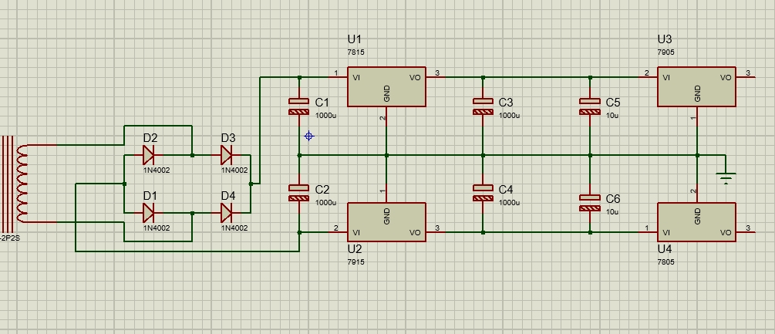The image size is (775, 334).
Task: Click the 'C6' reference label
Action: pos(613,199)
